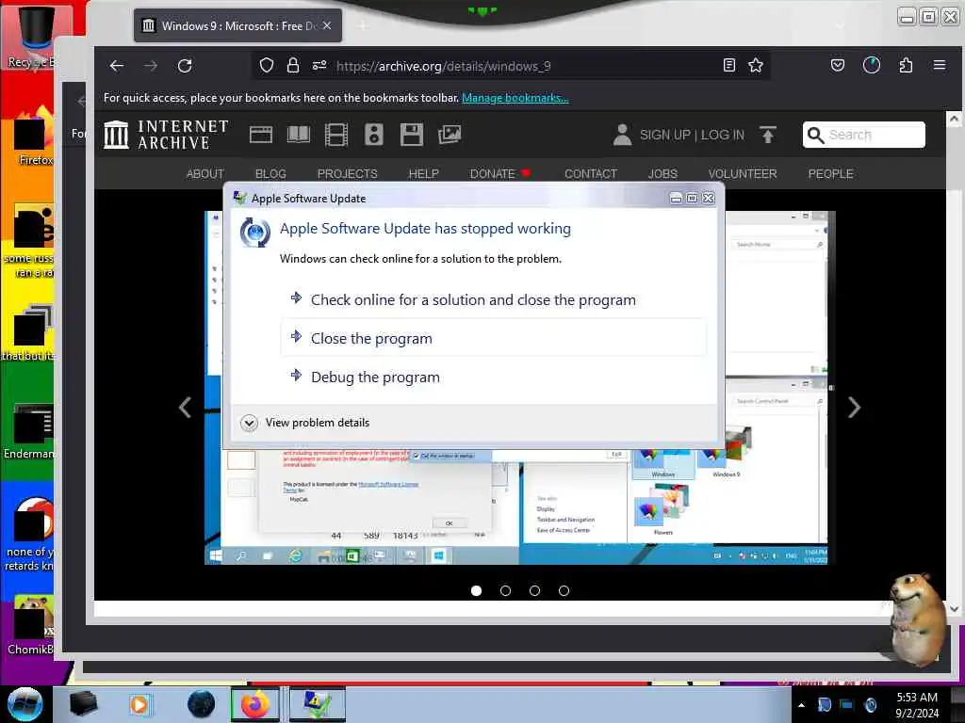Show next carousel image with right chevron

(854, 407)
